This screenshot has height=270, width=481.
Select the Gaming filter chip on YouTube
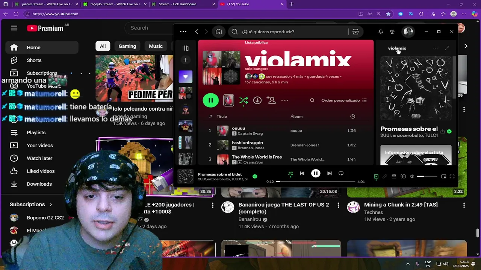click(127, 46)
